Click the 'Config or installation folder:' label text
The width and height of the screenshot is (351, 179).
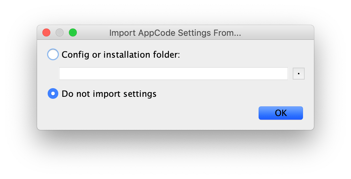(x=121, y=55)
